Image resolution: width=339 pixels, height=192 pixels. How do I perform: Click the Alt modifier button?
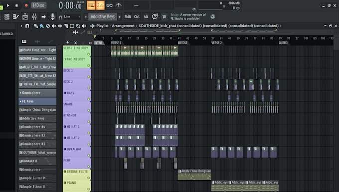click(x=146, y=17)
